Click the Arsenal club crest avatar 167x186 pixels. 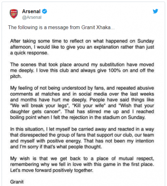pyautogui.click(x=14, y=14)
